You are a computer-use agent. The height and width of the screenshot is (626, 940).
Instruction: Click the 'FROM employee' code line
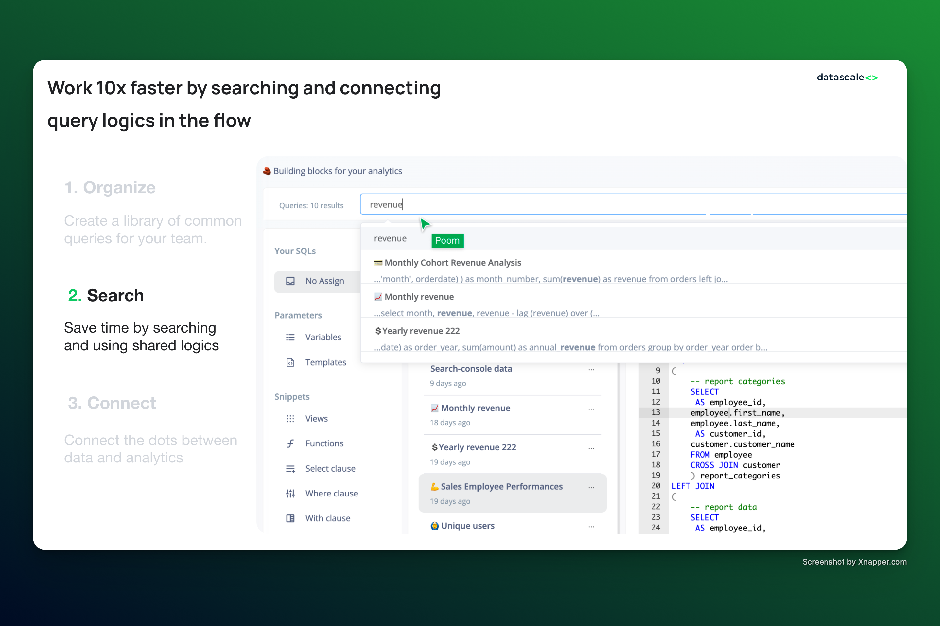tap(721, 455)
